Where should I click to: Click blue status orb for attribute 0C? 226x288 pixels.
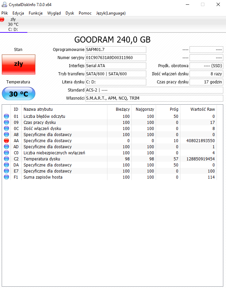tap(6, 128)
